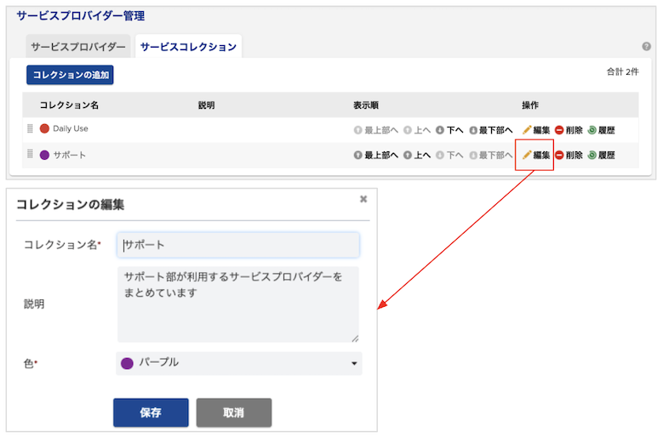Move Daily Use down with 下へ
The width and height of the screenshot is (663, 437).
[x=449, y=130]
